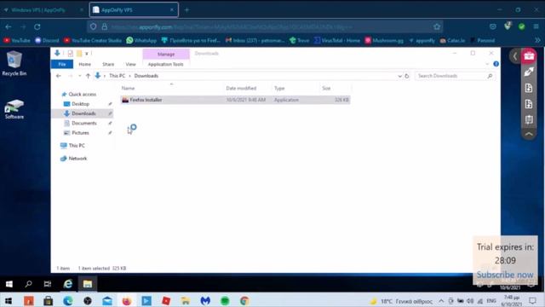This screenshot has width=545, height=307.
Task: Open the WhatsApp bookmark
Action: click(x=142, y=41)
